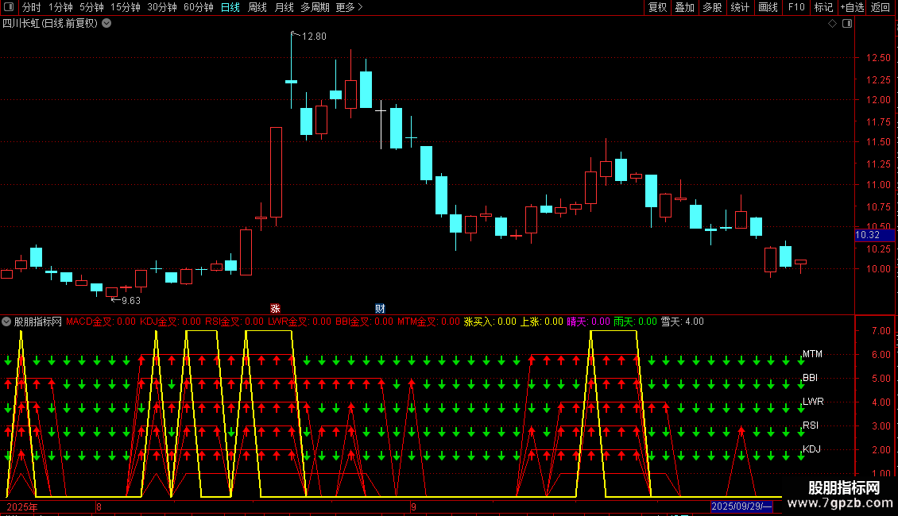898x516 pixels.
Task: Open the F10 company info
Action: [x=796, y=7]
